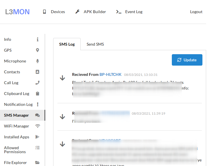
Task: Click the L3MON logo
Action: point(17,12)
